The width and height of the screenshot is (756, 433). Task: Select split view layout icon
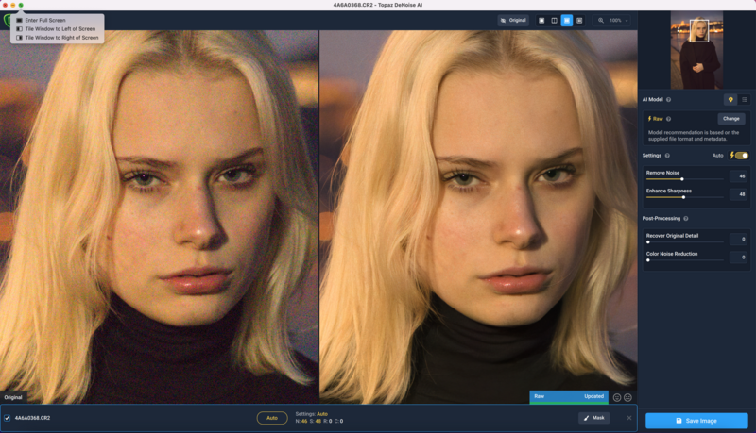(x=554, y=20)
